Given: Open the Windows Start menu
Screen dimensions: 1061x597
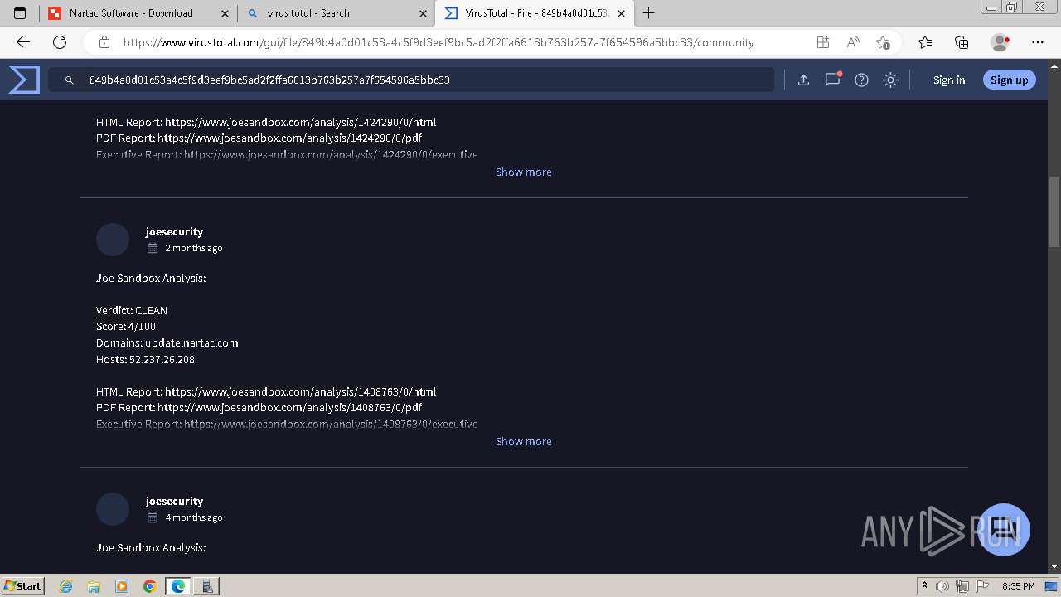Looking at the screenshot, I should pos(22,585).
